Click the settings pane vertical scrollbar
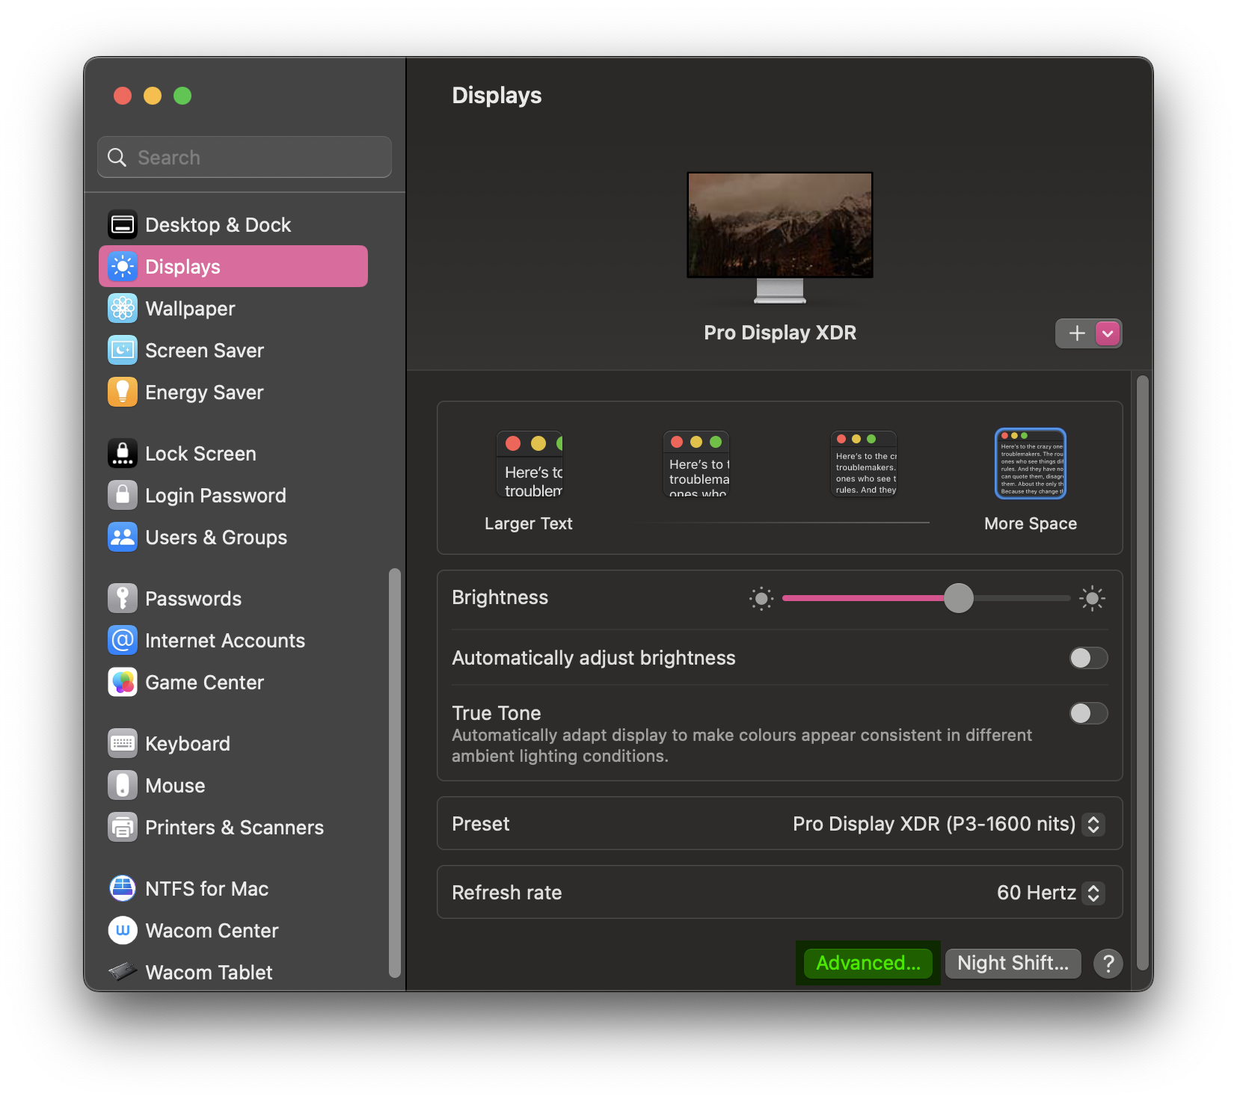 [x=1142, y=673]
